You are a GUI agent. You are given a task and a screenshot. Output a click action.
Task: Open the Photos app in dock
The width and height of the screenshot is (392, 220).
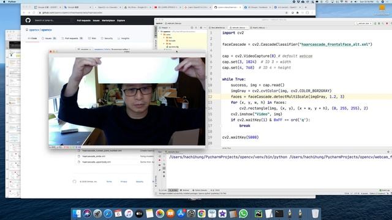tap(160, 213)
